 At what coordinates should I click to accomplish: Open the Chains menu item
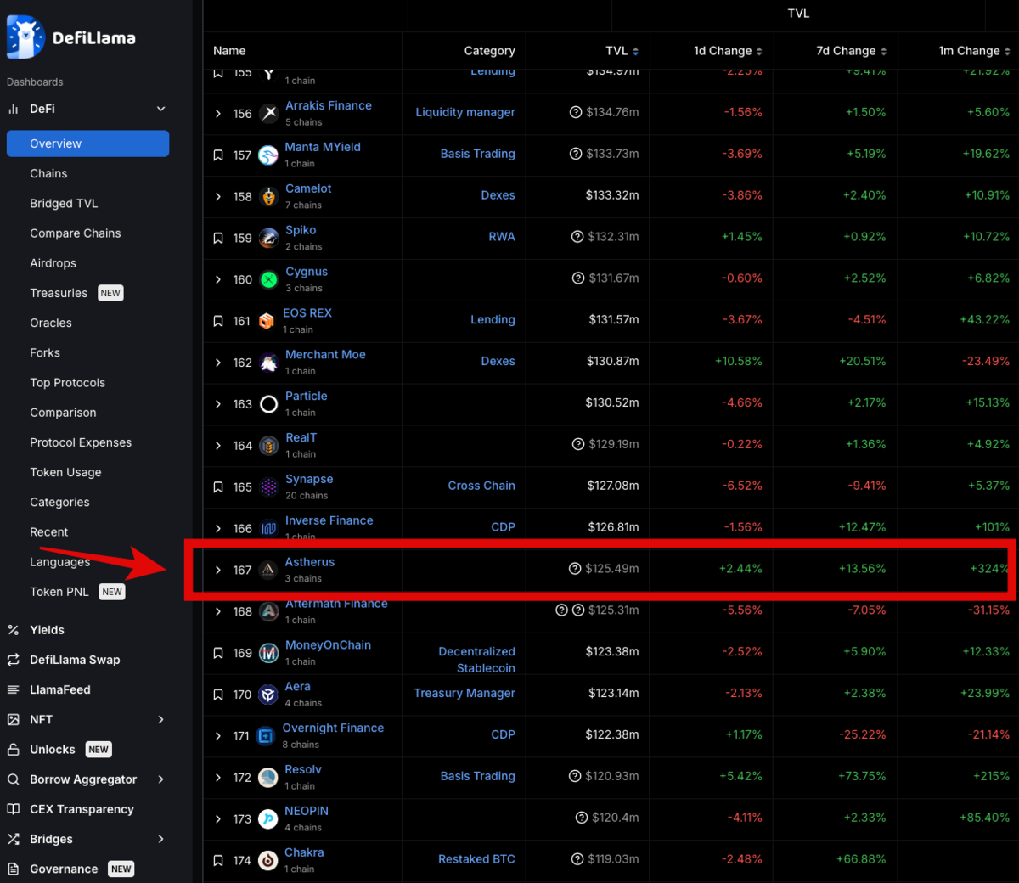48,173
